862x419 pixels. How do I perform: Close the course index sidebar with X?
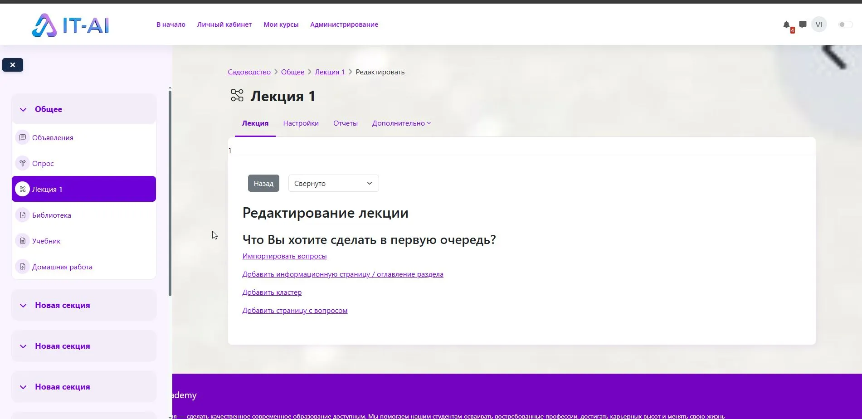tap(12, 65)
